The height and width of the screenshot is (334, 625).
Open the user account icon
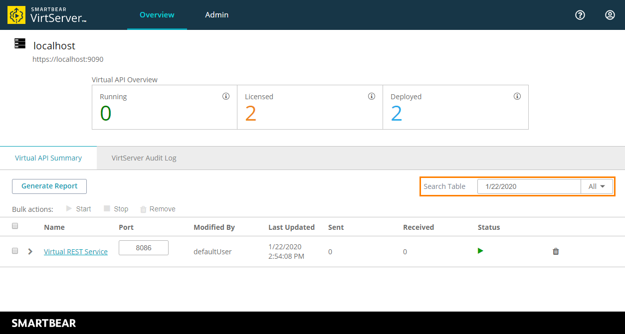[x=610, y=15]
